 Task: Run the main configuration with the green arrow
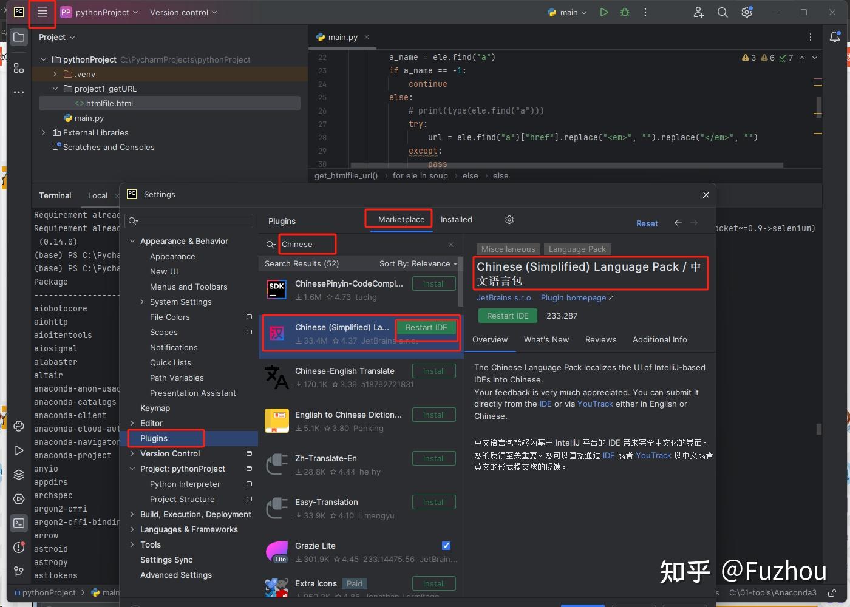click(603, 12)
